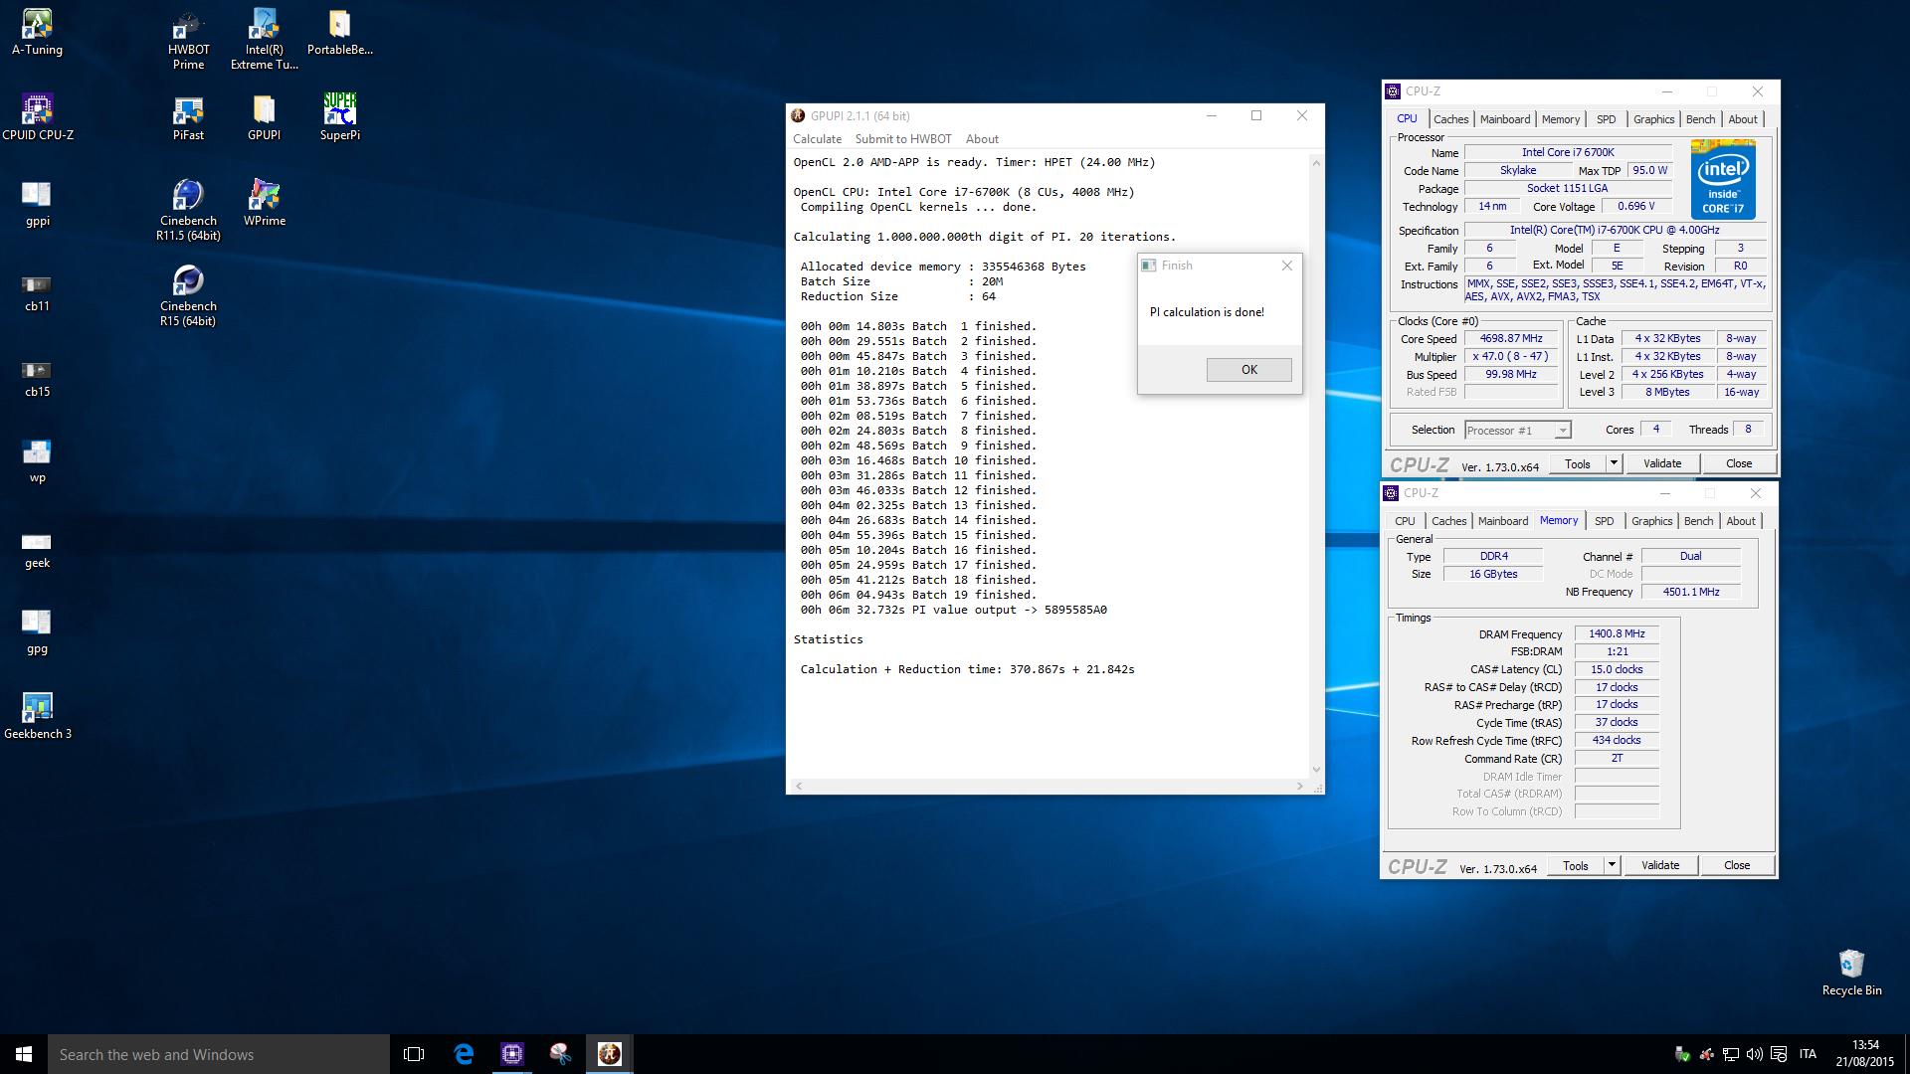Screen dimensions: 1910x1074
Task: Click the Intel Core i7 logo
Action: [x=1723, y=180]
